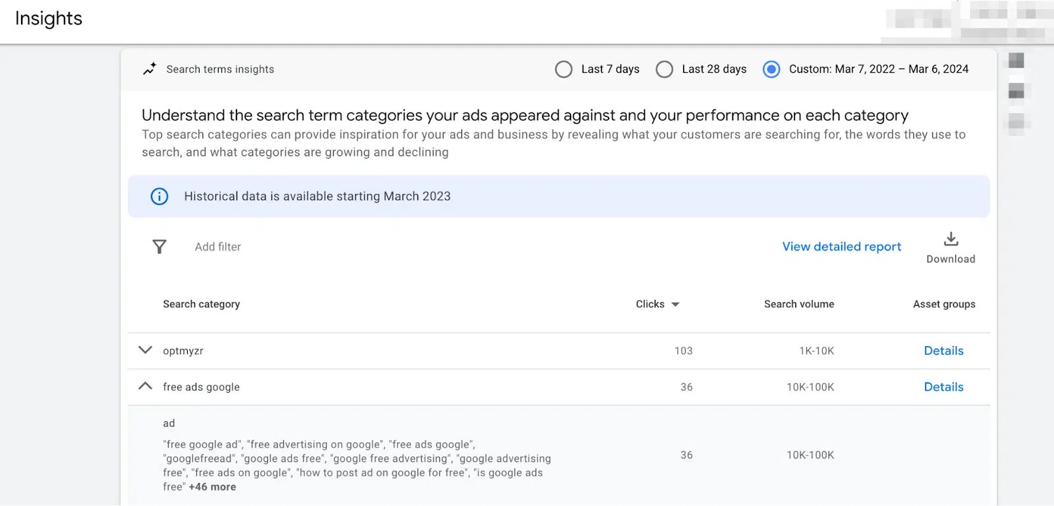The width and height of the screenshot is (1054, 506).
Task: Click the 'Search terms insights' label
Action: [220, 69]
